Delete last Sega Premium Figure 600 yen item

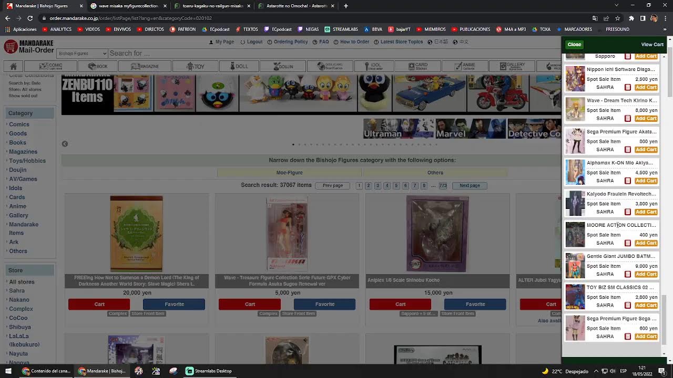(x=627, y=337)
